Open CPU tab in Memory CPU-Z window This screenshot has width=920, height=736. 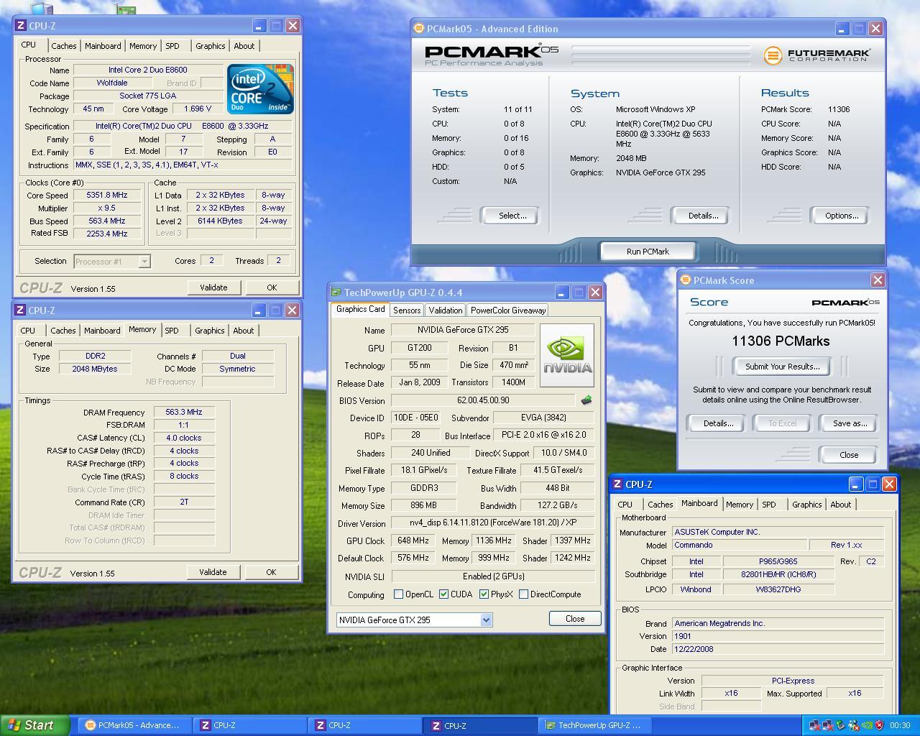pos(28,331)
